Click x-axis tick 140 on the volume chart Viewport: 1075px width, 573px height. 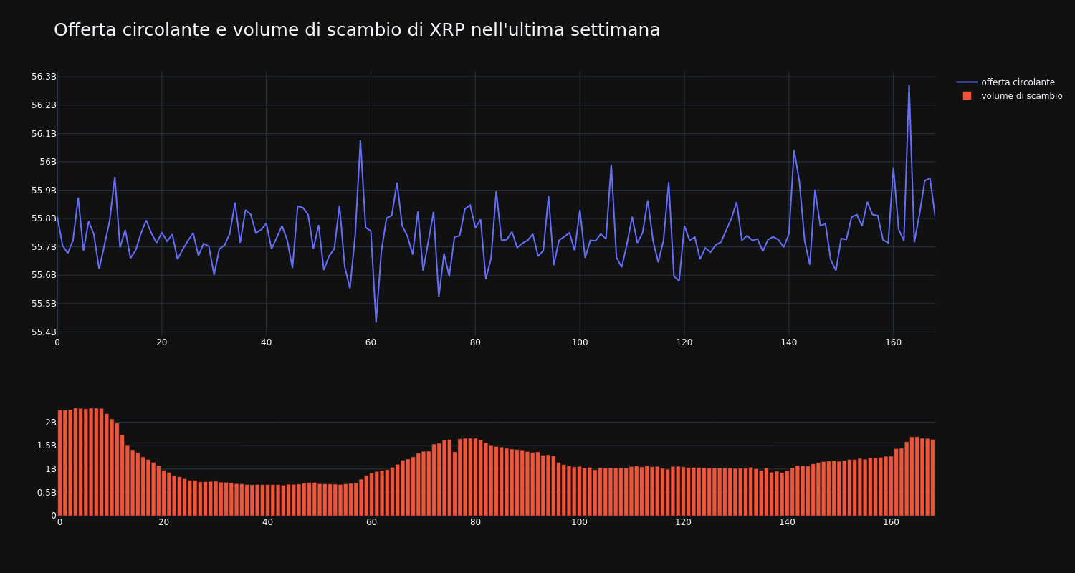(787, 522)
